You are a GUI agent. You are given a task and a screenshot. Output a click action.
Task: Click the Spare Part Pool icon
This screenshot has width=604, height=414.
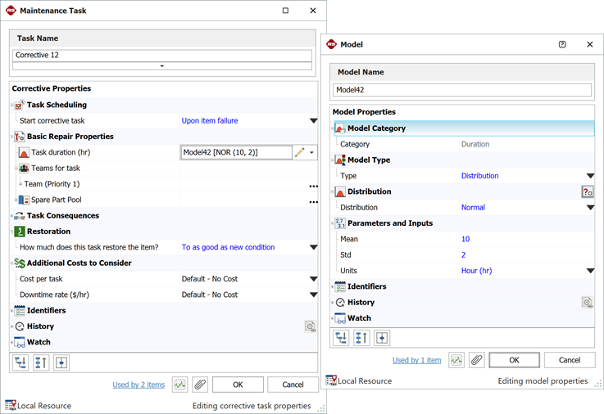(24, 200)
